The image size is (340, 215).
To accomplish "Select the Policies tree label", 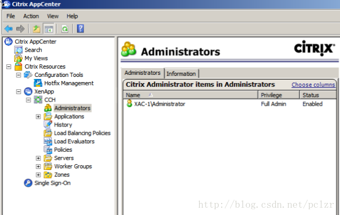I will (63, 150).
